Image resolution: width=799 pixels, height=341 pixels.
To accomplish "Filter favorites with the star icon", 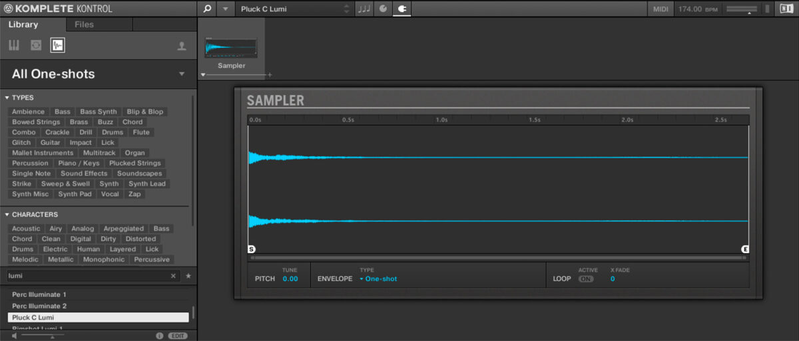I will coord(188,276).
